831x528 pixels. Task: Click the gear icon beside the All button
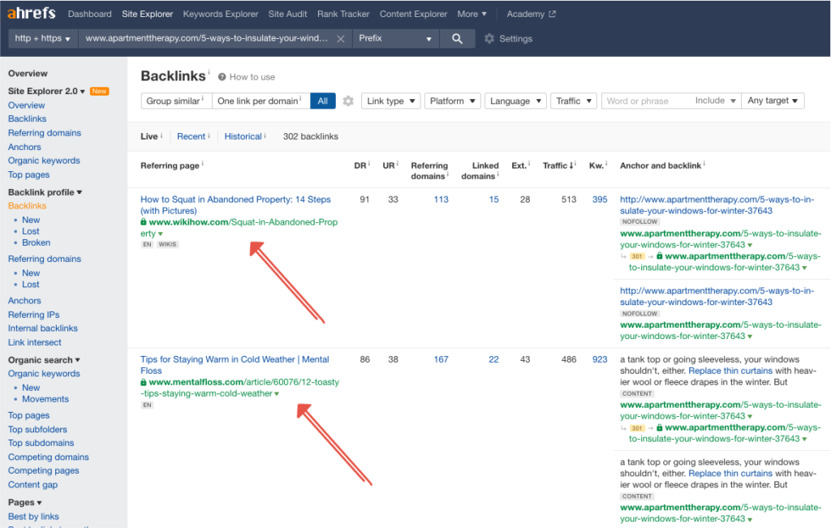tap(348, 101)
